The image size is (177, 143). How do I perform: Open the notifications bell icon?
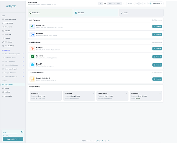[x=145, y=4]
